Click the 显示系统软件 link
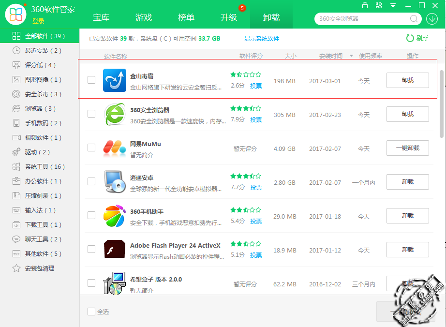The width and height of the screenshot is (446, 327). [x=262, y=38]
